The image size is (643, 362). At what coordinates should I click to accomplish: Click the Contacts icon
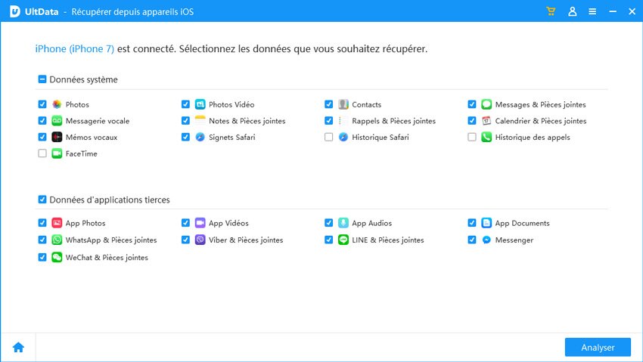[343, 104]
